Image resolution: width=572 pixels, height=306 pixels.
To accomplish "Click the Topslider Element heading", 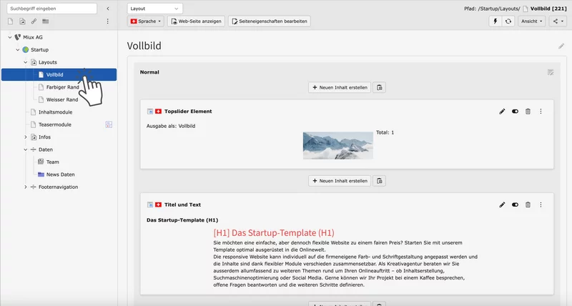I will [x=188, y=112].
